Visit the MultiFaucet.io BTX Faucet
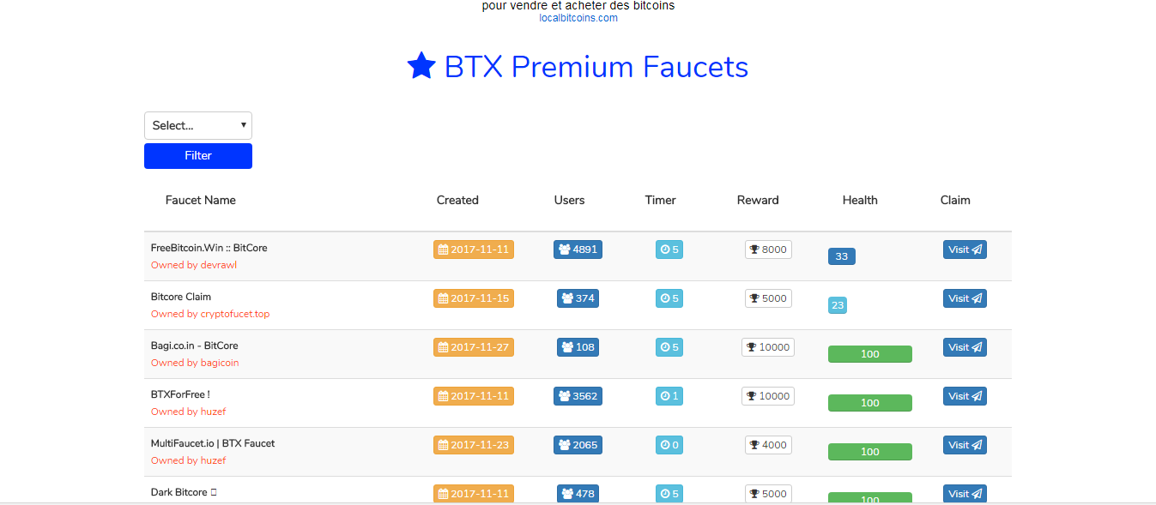 click(965, 445)
